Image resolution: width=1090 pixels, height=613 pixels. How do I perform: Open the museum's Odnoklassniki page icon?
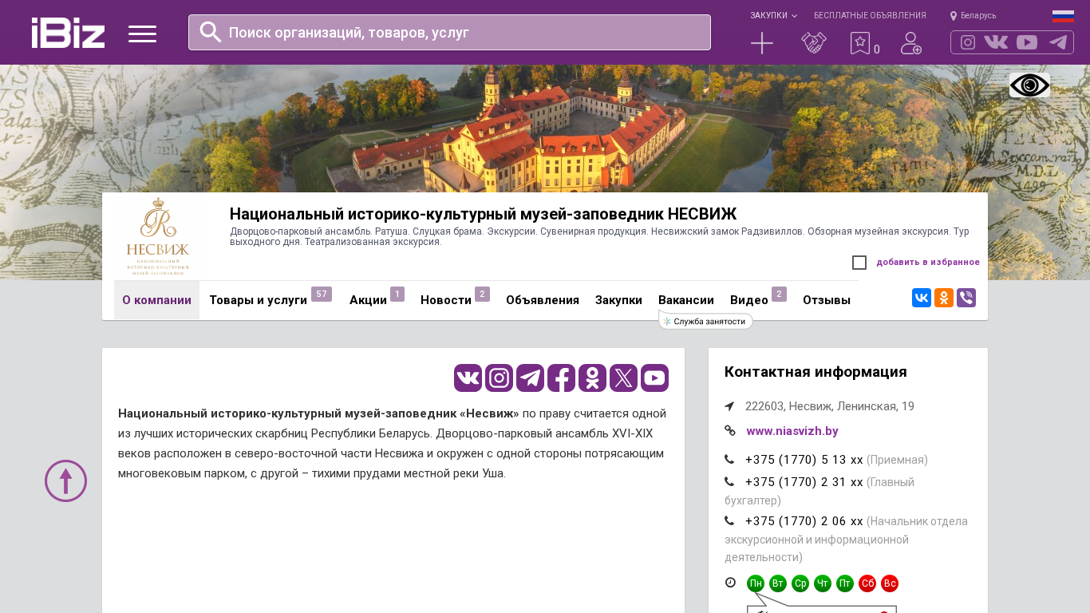592,378
